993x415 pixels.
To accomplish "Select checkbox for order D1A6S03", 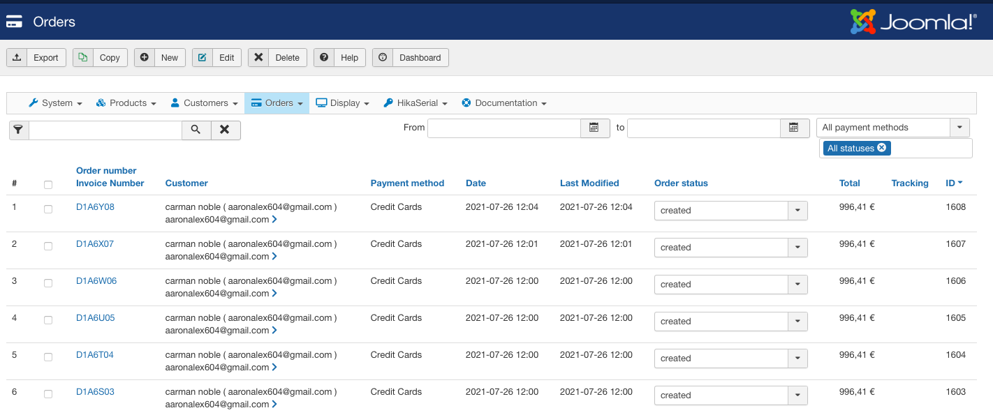I will 48,394.
